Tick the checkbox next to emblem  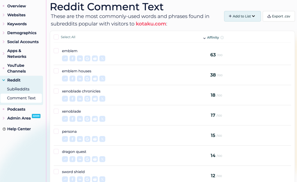56,51
